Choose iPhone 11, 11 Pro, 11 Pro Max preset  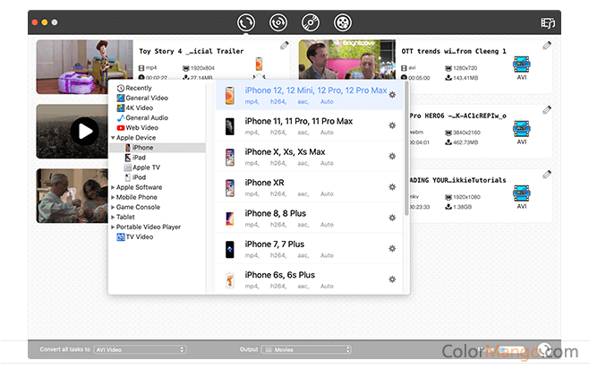pyautogui.click(x=309, y=126)
